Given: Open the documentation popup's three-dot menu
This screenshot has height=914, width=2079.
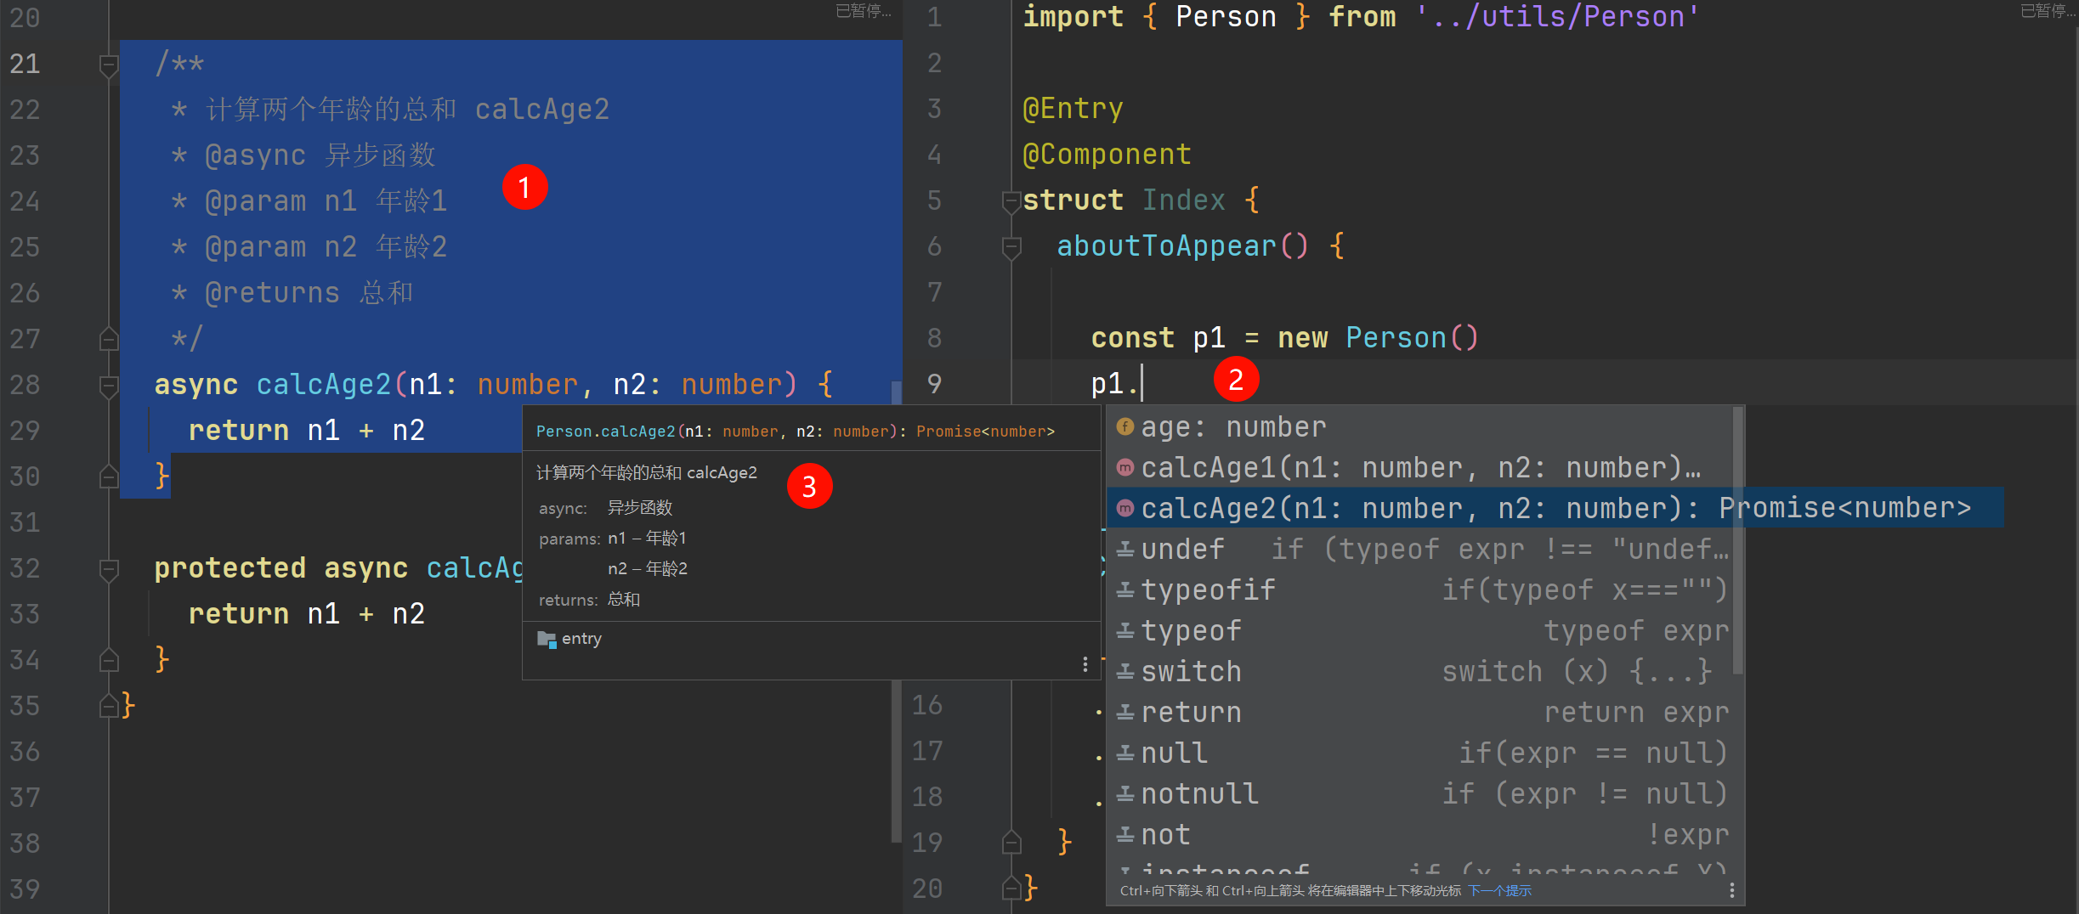Looking at the screenshot, I should click(1085, 663).
